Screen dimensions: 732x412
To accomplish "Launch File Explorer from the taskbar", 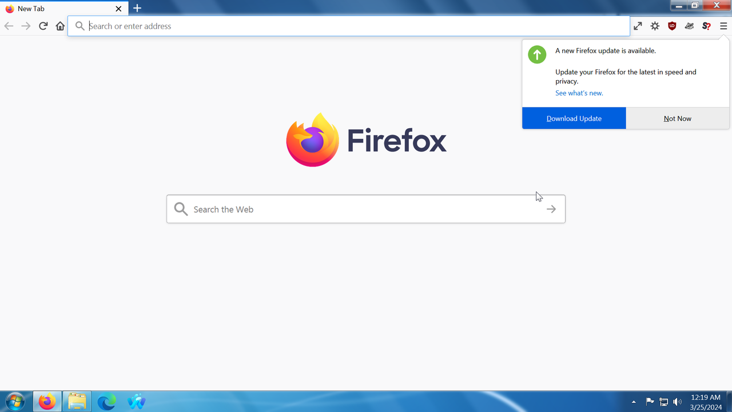I will click(77, 401).
